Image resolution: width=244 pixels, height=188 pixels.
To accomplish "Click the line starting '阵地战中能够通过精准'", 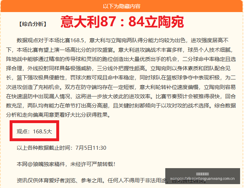I will point(121,59).
